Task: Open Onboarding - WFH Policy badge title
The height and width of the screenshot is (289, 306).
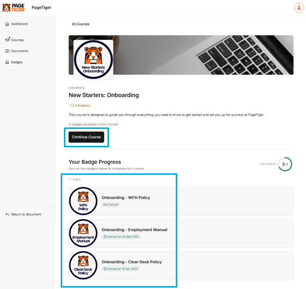Action: coord(126,197)
